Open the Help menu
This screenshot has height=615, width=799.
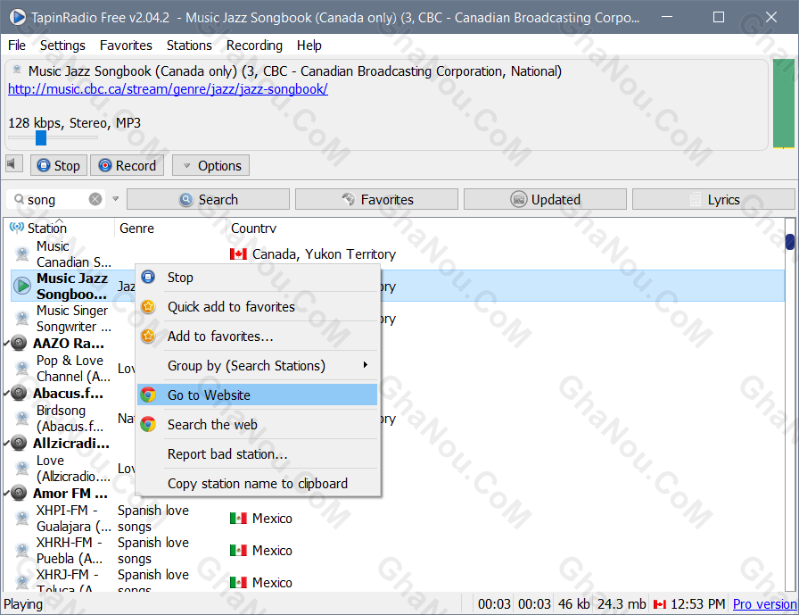pyautogui.click(x=309, y=46)
